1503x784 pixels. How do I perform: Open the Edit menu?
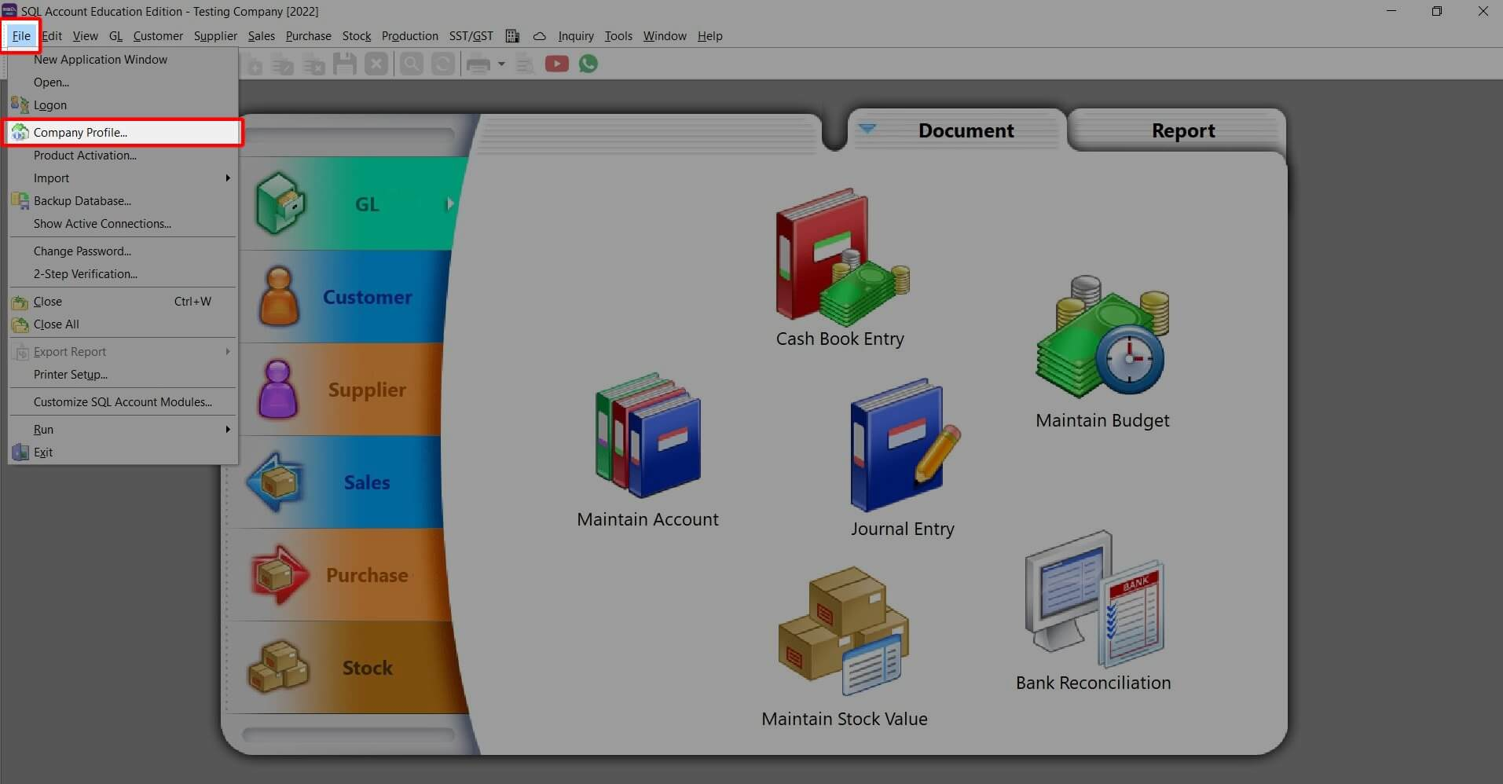(x=52, y=36)
